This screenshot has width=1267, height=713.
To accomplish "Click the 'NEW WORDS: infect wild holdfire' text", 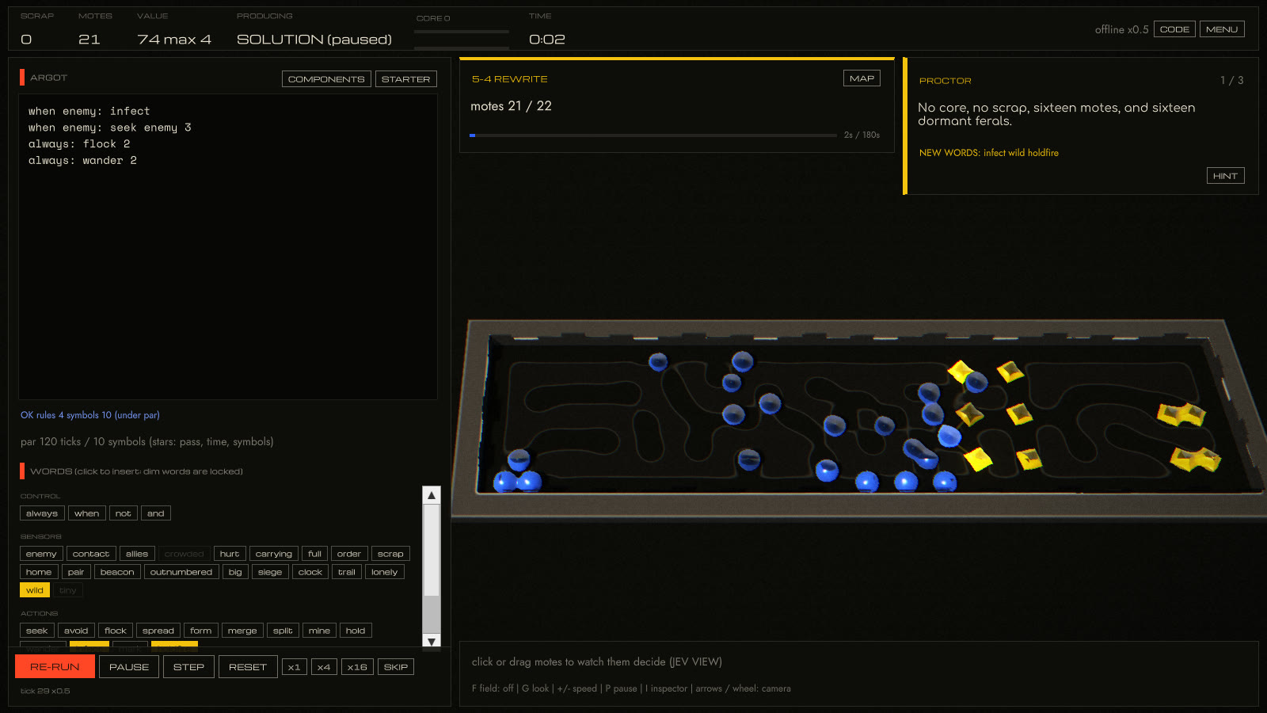I will point(989,153).
